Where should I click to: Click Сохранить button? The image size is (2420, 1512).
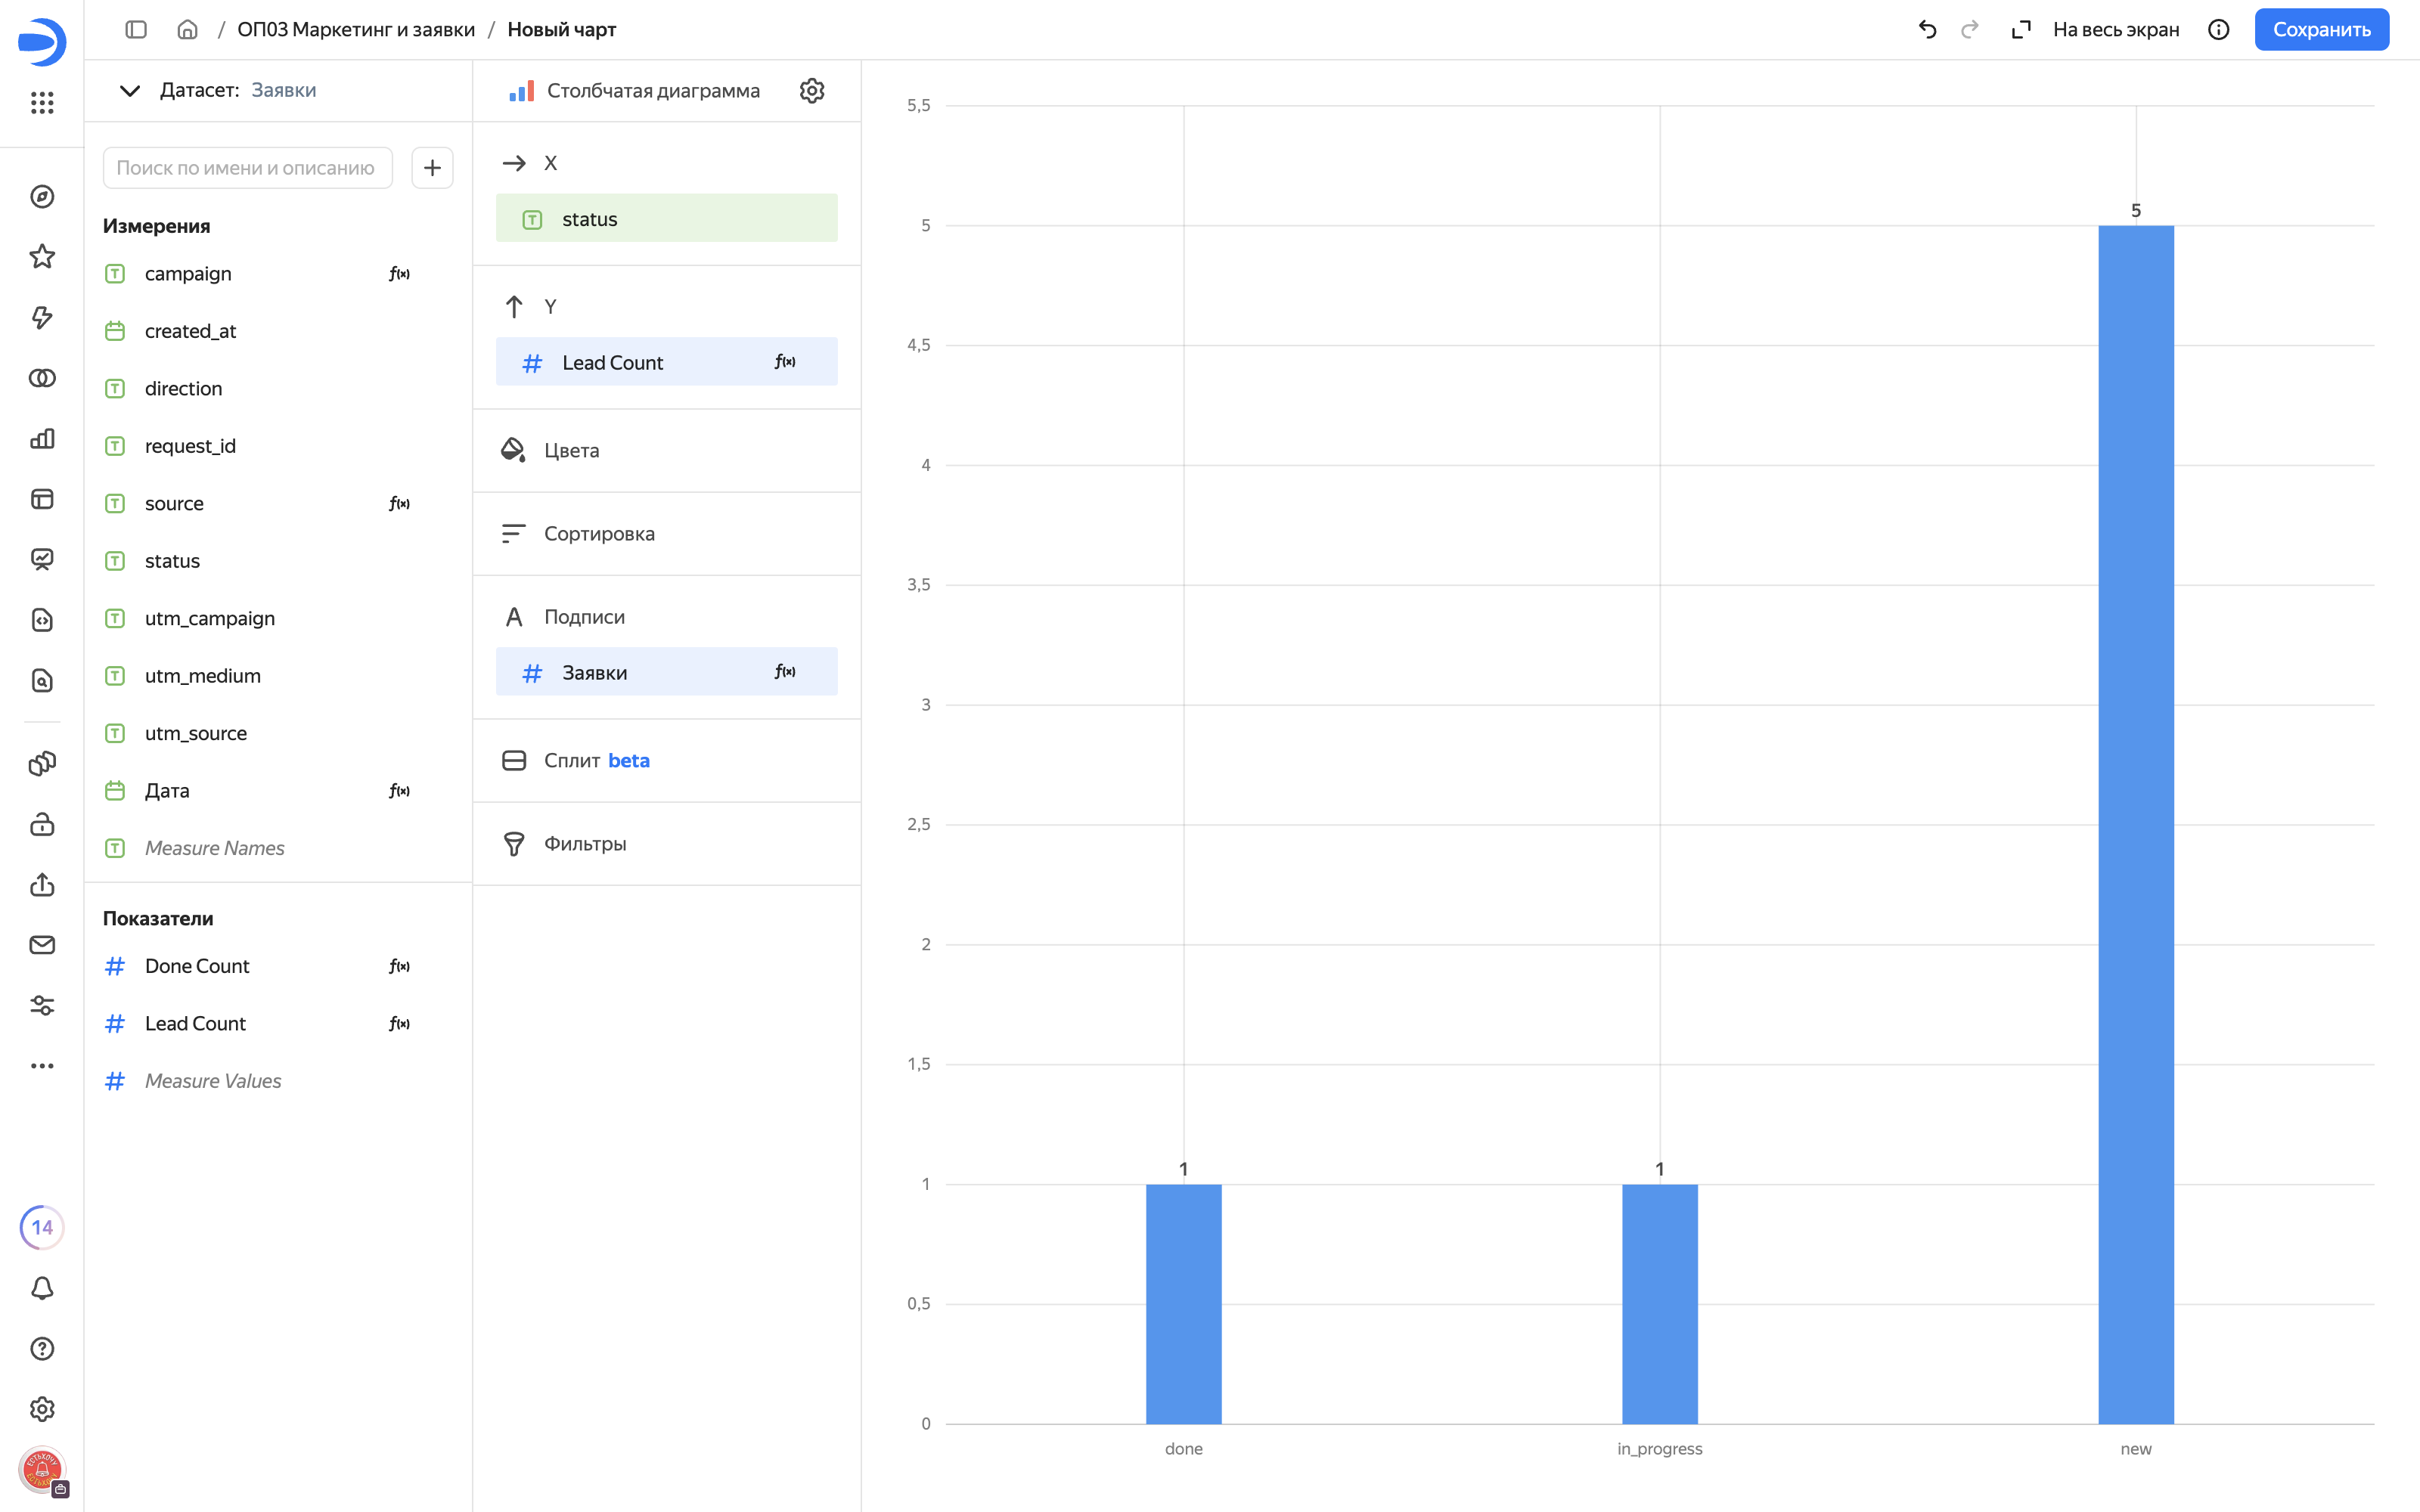(2321, 30)
